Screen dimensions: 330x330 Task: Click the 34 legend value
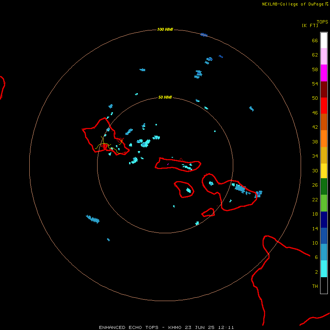pyautogui.click(x=315, y=156)
